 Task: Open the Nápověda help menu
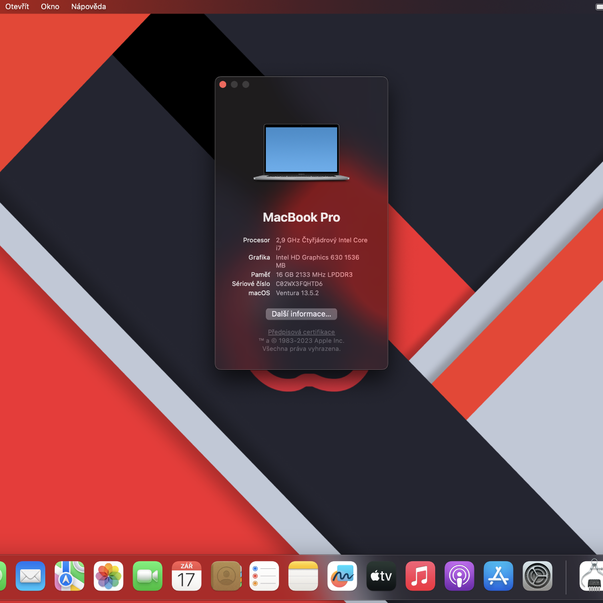(88, 7)
